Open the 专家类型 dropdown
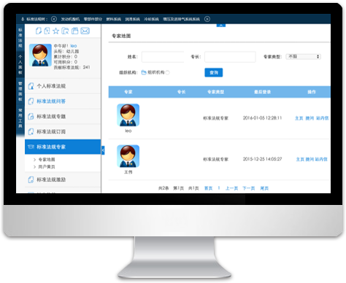Image resolution: width=346 pixels, height=283 pixels. click(303, 57)
